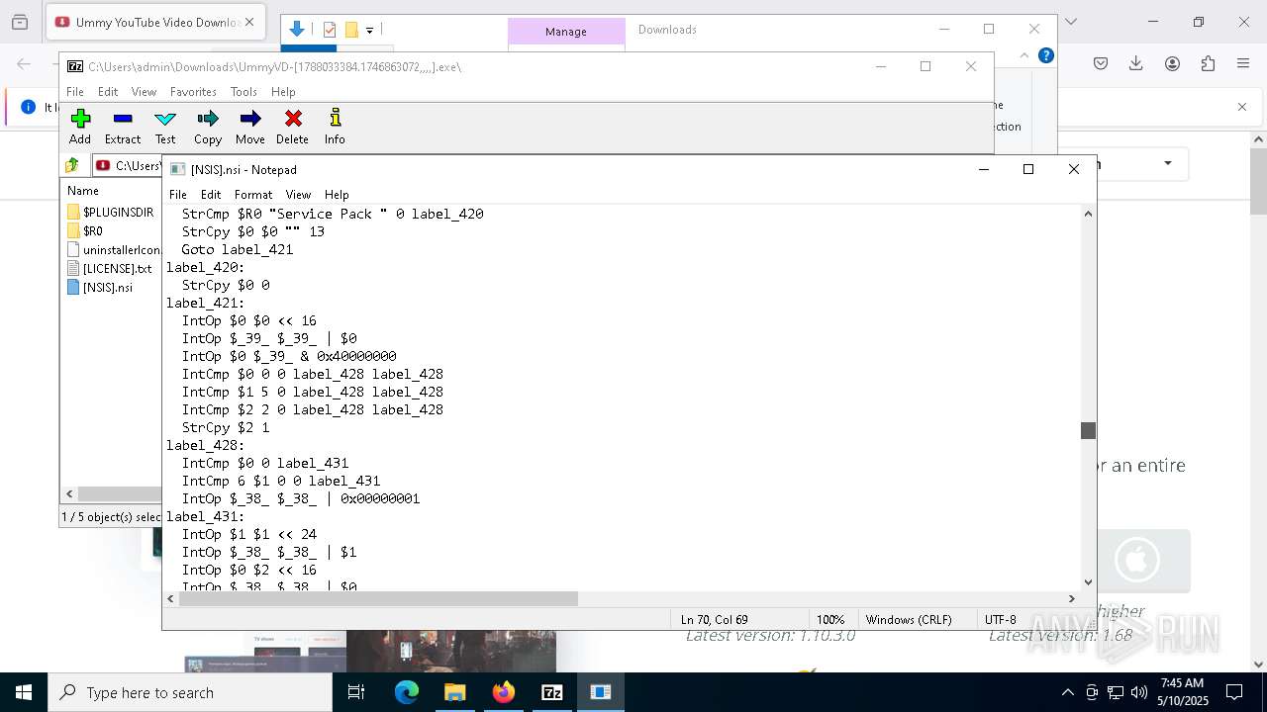Click the volume icon in system tray

pos(1139,692)
